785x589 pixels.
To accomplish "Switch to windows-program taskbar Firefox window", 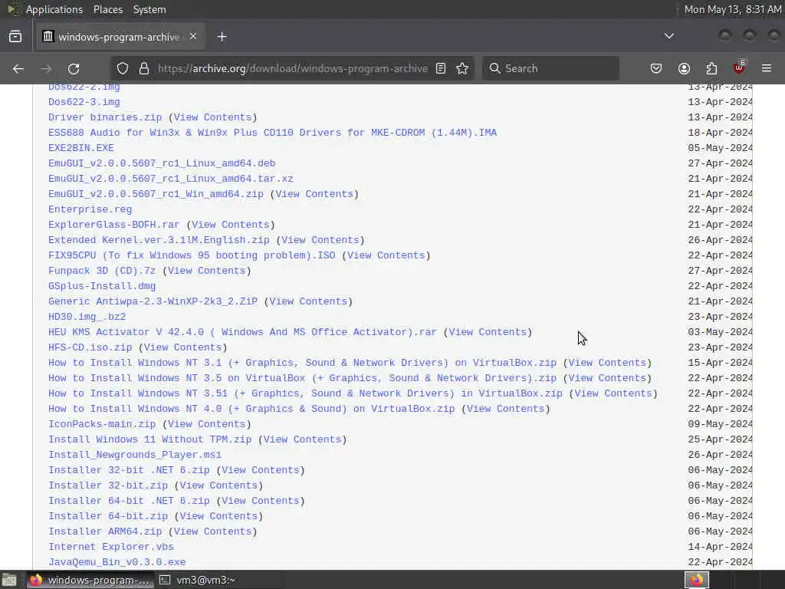I will pyautogui.click(x=90, y=580).
